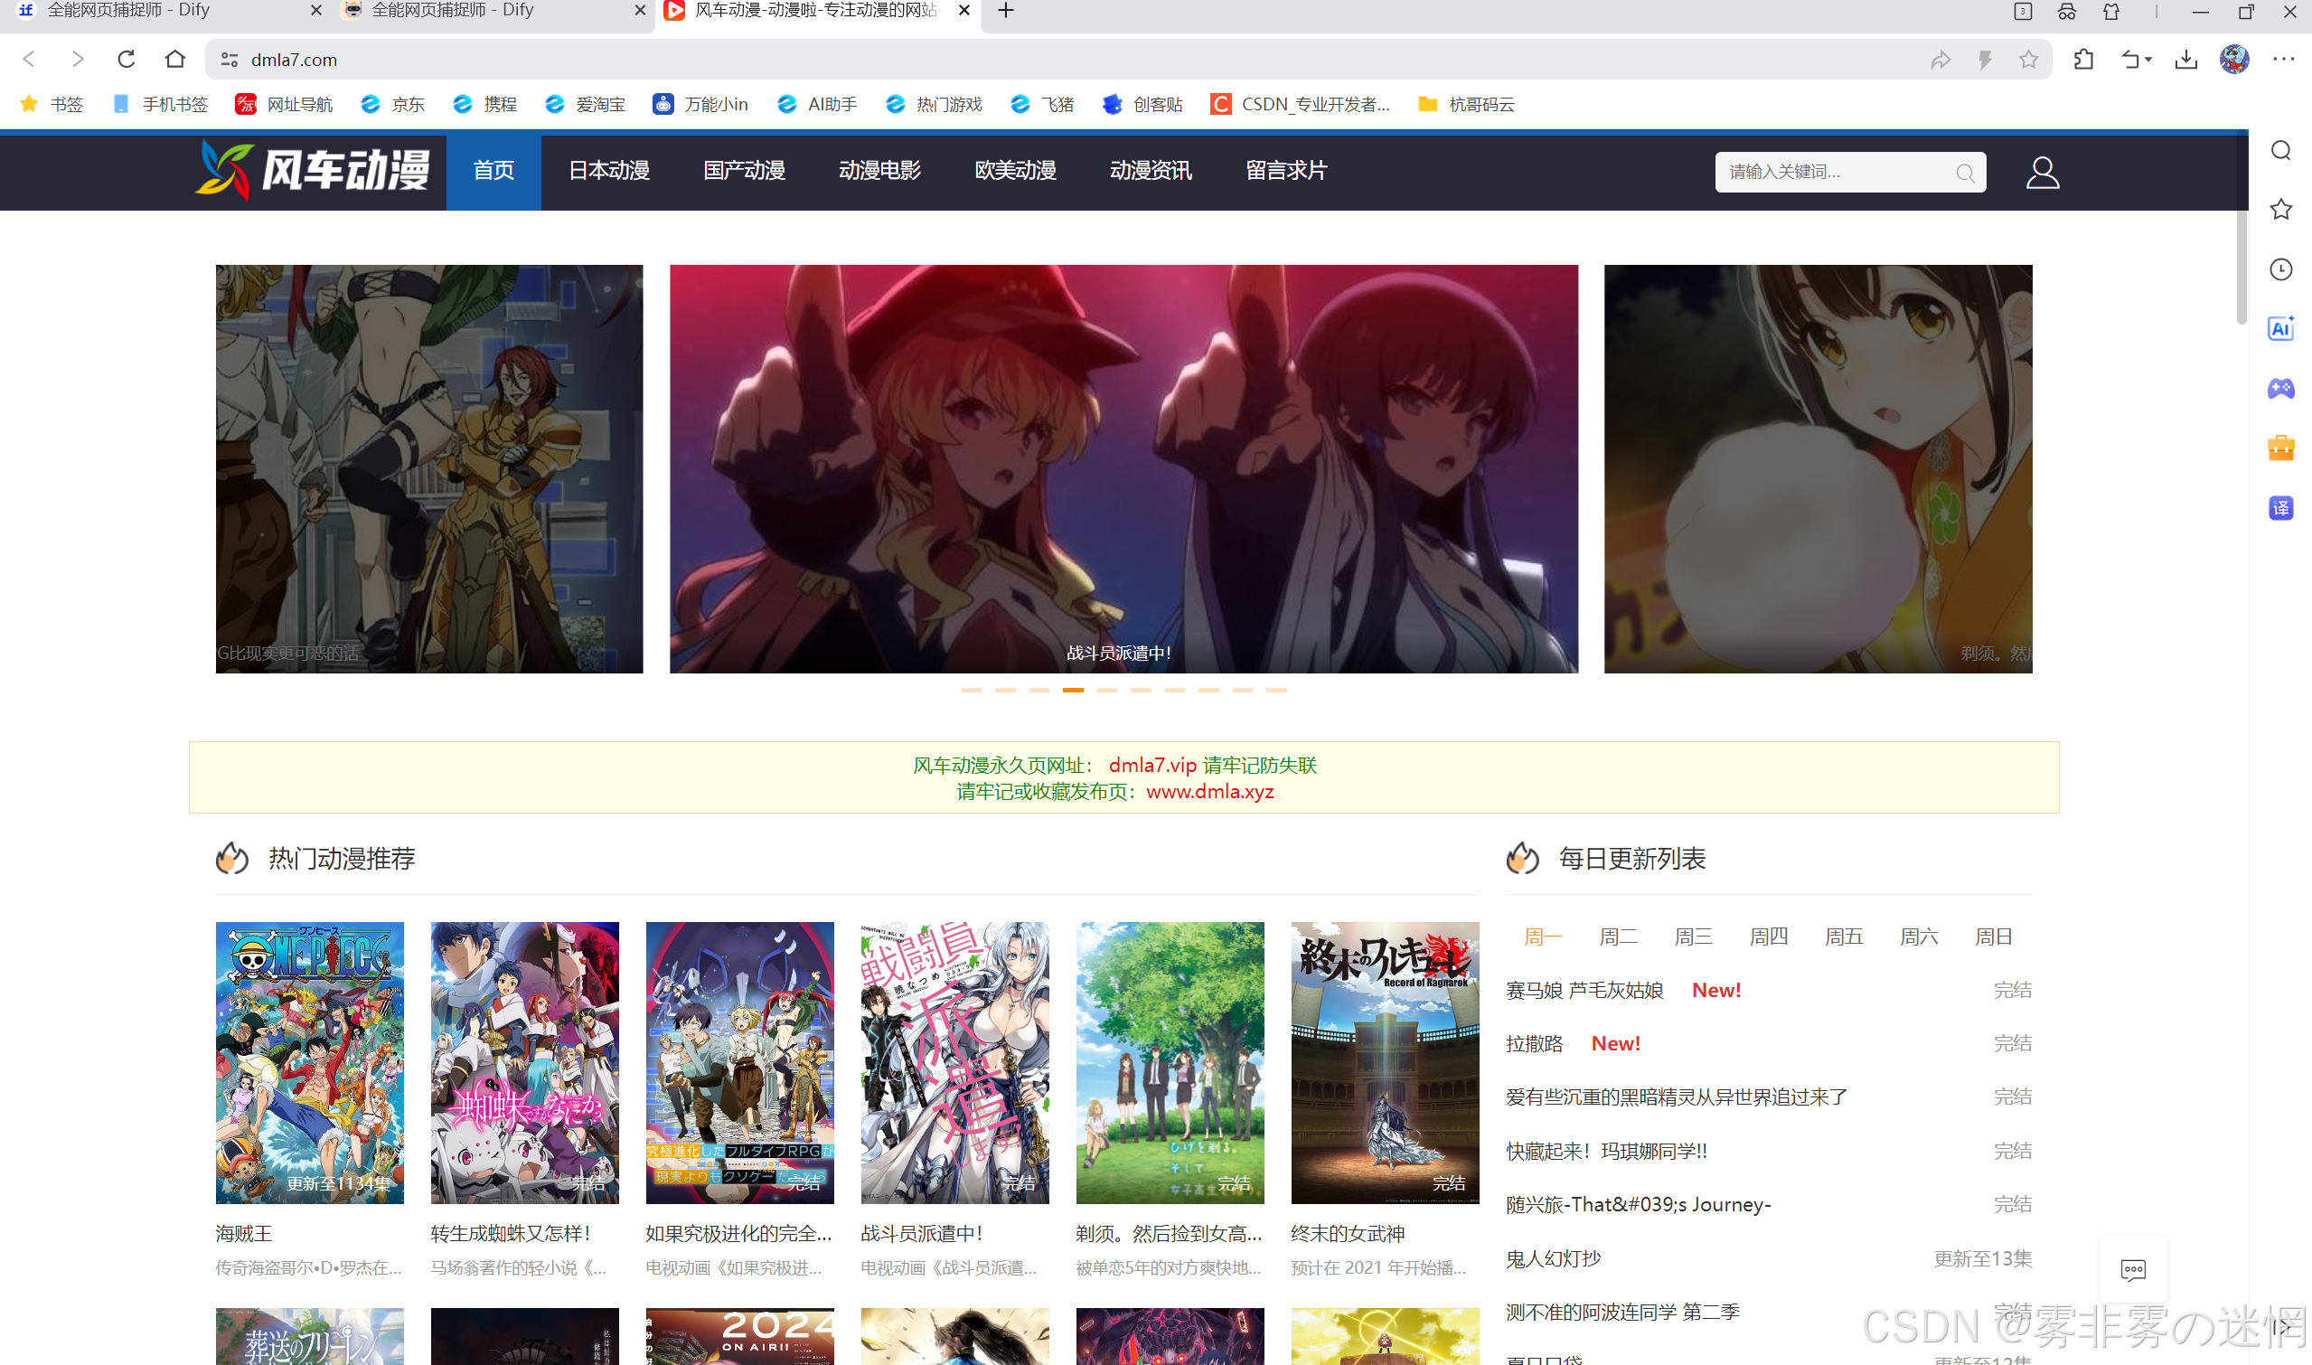Click center banner 战斗员派遣中!

(1123, 469)
